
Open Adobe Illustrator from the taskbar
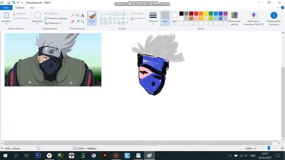[x=105, y=156]
